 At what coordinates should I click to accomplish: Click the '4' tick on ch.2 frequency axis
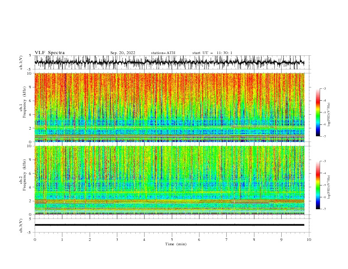[x=31, y=187]
